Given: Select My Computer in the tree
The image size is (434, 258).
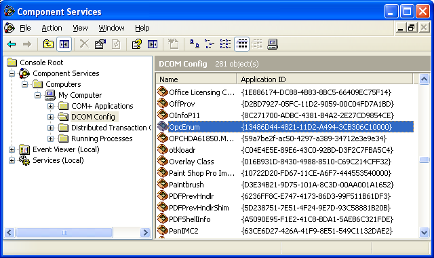Looking at the screenshot, I should [80, 95].
